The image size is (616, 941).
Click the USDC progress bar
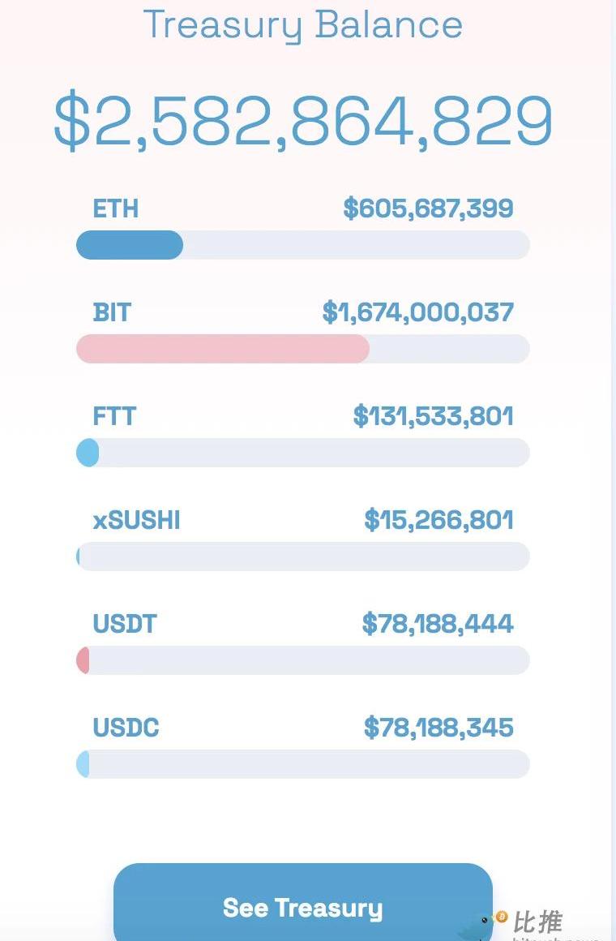(302, 764)
